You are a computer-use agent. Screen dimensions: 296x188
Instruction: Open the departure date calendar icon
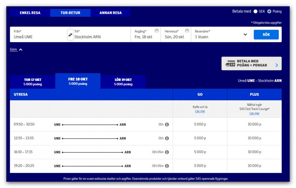pos(157,31)
